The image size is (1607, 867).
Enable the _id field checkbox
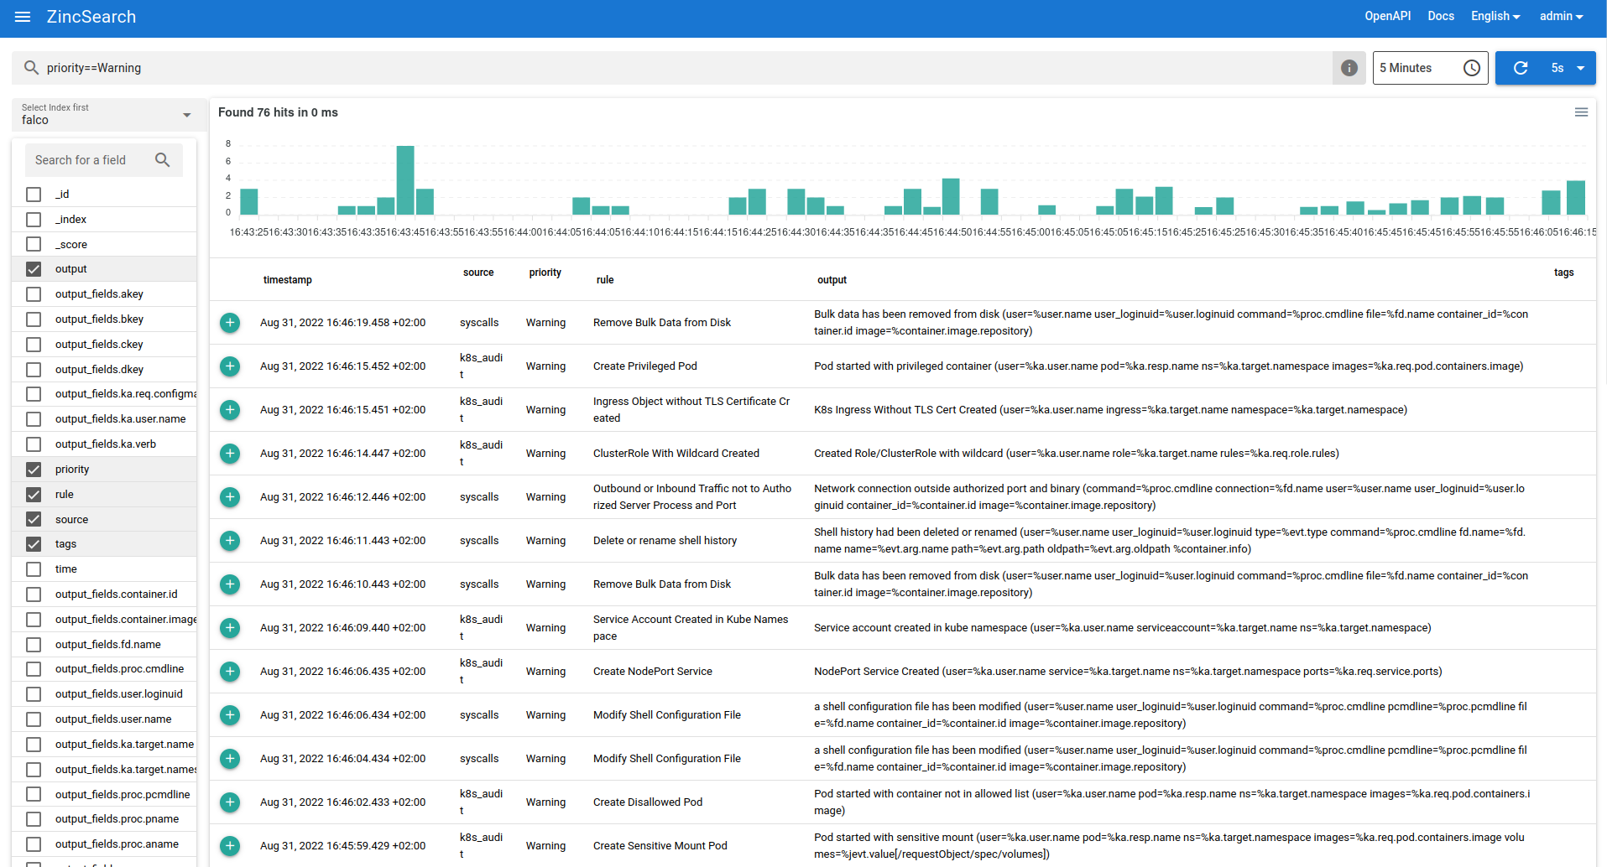(x=34, y=195)
